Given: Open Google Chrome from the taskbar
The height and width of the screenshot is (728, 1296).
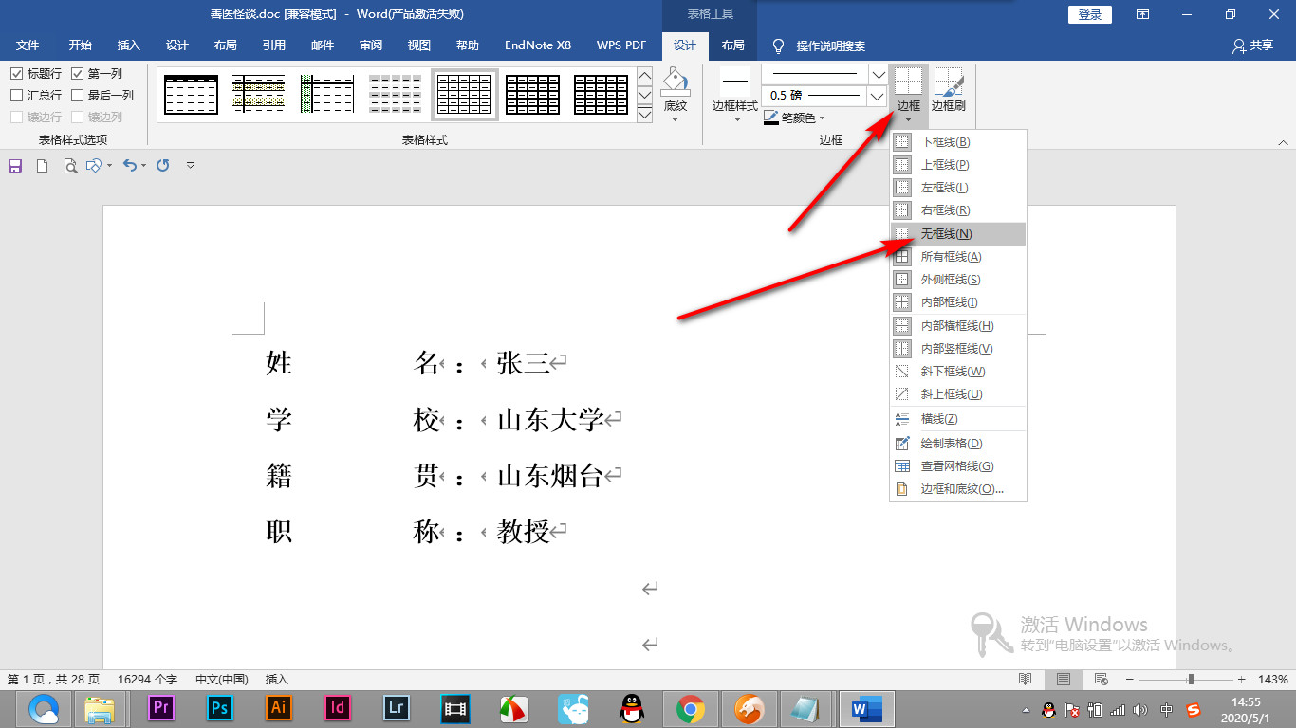Looking at the screenshot, I should (x=690, y=708).
